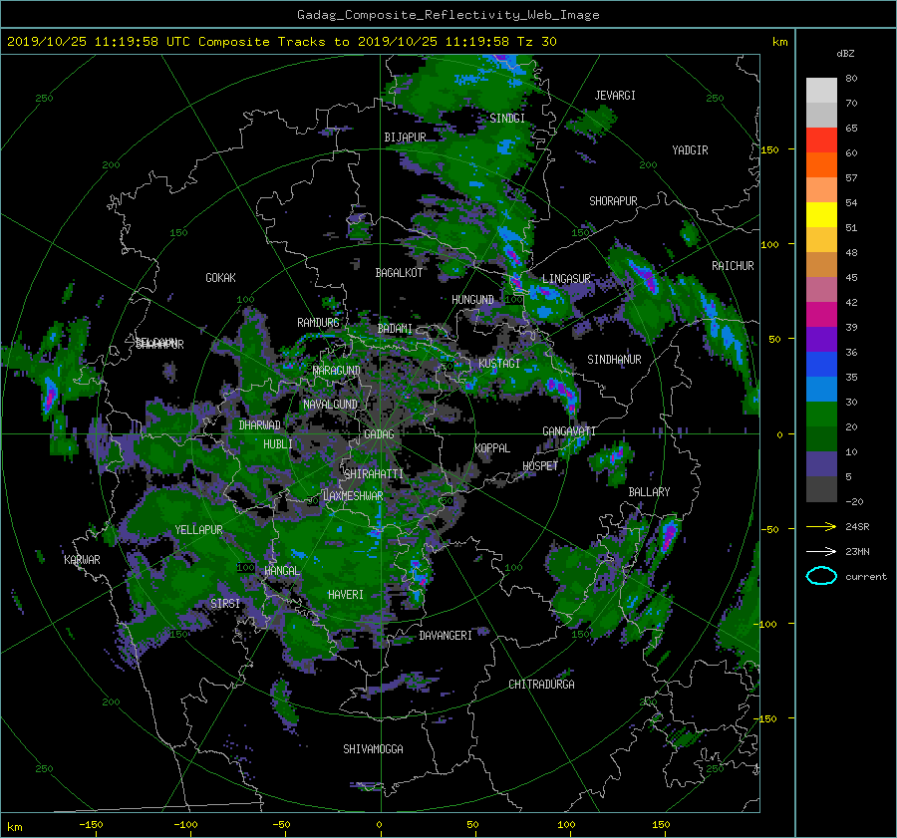Click the SHIRAHATTI city label
The height and width of the screenshot is (838, 897).
pyautogui.click(x=374, y=473)
